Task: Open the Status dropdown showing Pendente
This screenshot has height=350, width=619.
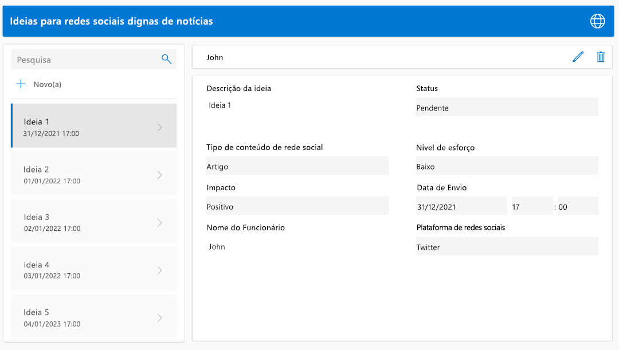Action: tap(507, 108)
